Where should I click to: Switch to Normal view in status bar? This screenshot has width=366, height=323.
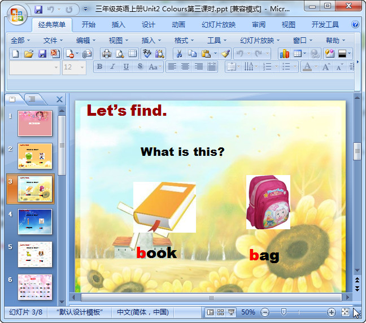210,312
